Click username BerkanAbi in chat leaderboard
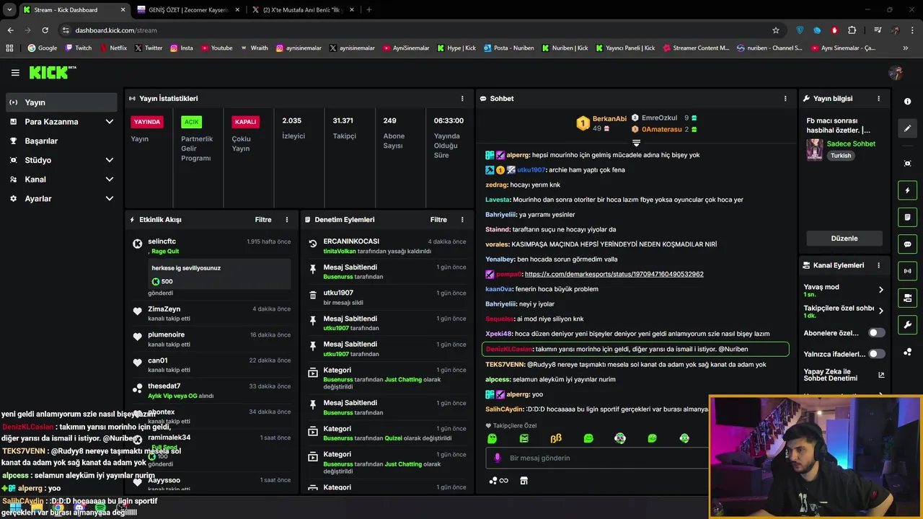 609,119
